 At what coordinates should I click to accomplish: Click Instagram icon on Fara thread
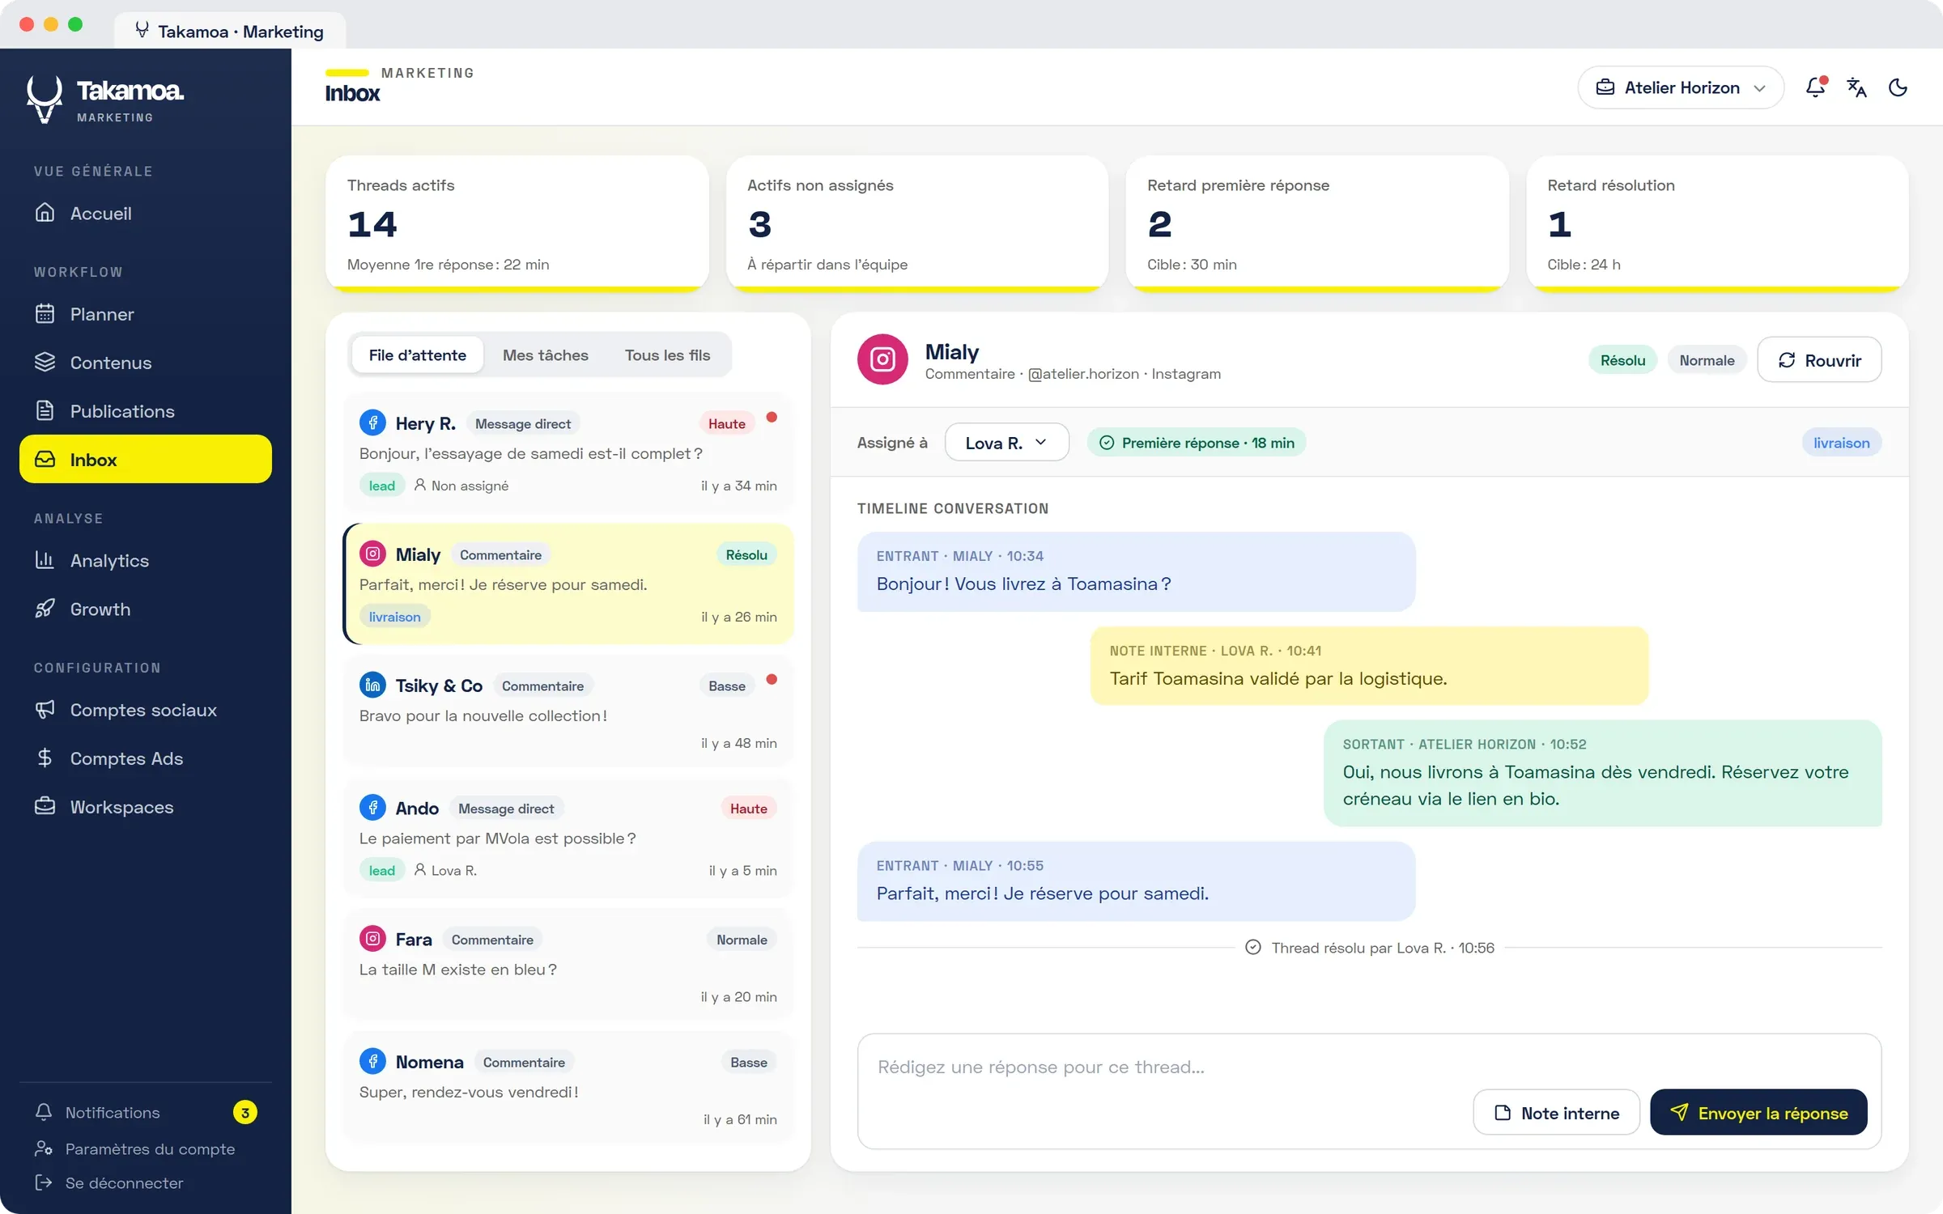click(x=372, y=939)
